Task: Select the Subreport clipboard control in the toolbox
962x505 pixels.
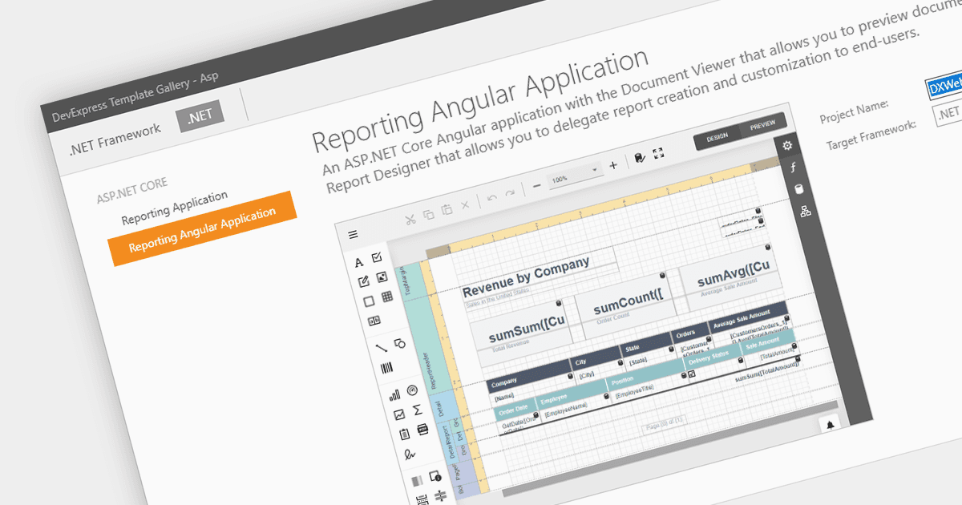Action: click(404, 434)
